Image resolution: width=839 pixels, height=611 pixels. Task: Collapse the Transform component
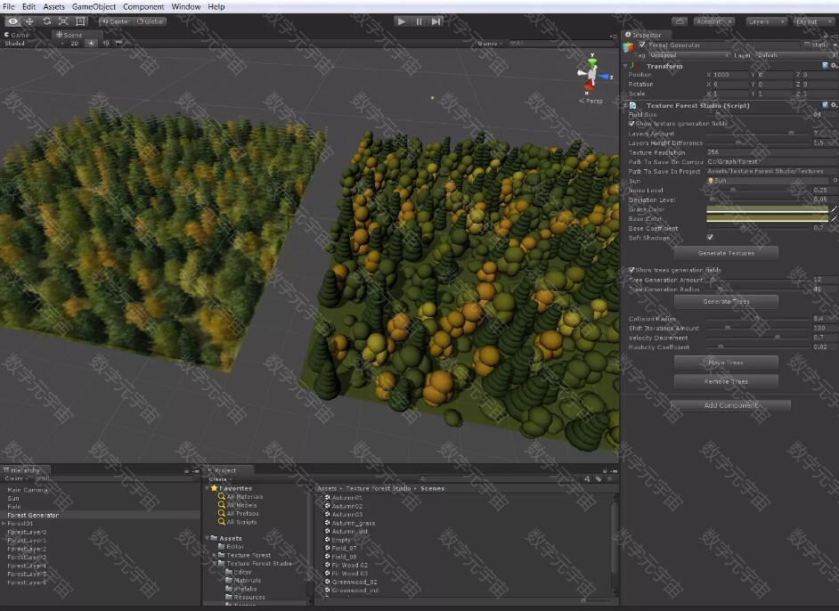[625, 66]
